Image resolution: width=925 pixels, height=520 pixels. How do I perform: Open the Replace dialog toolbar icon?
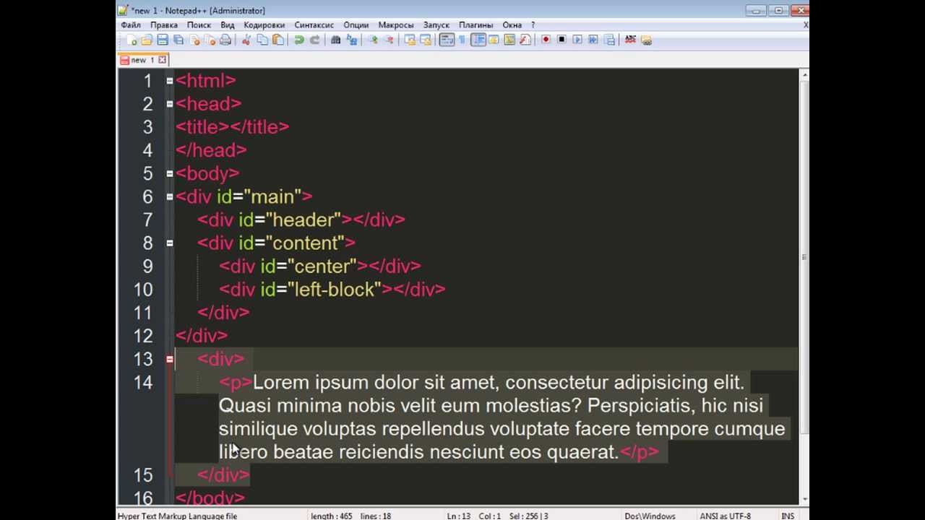(x=352, y=40)
